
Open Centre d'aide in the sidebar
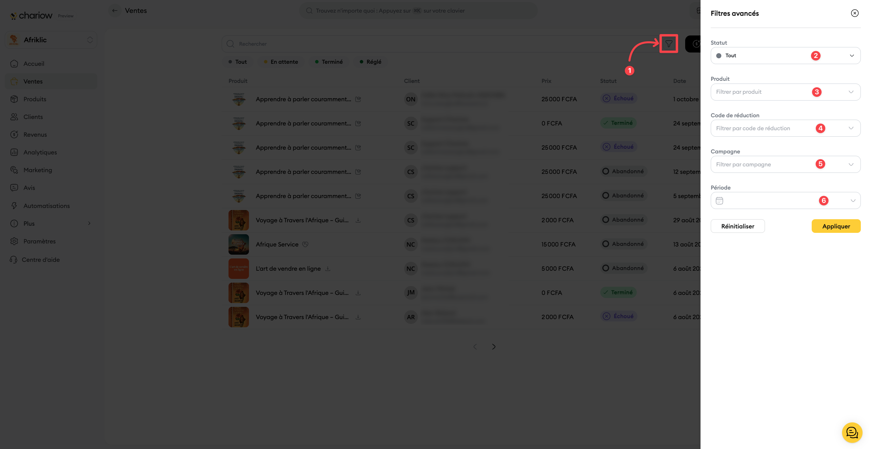tap(41, 260)
